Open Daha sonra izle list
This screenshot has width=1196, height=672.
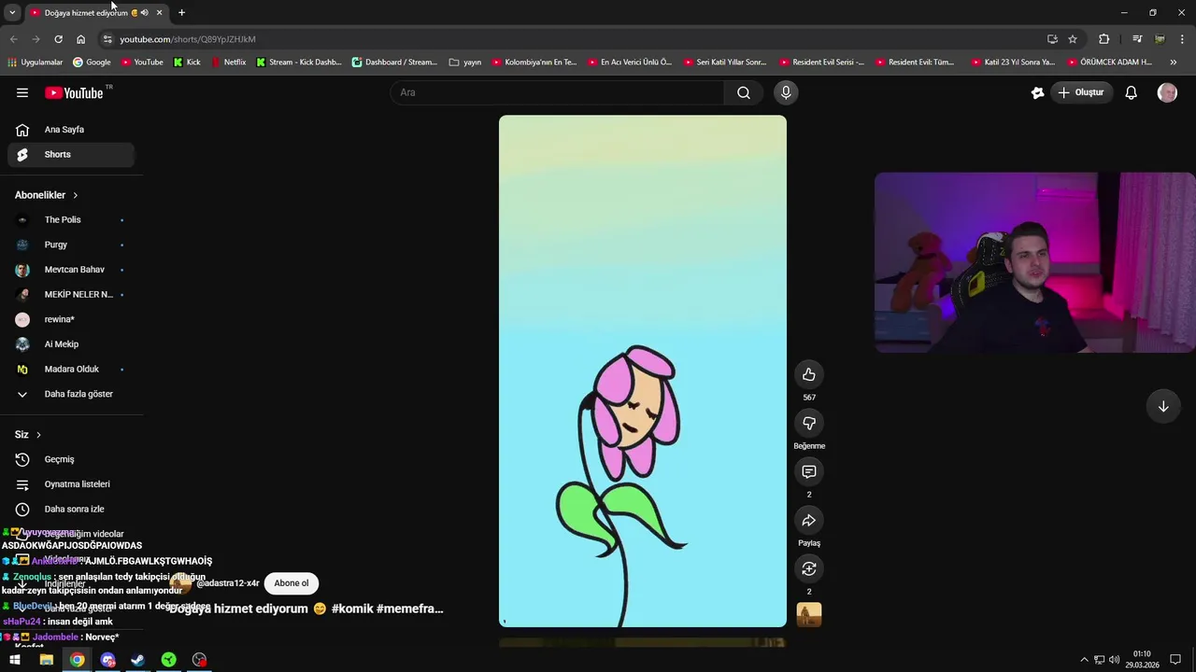click(x=71, y=509)
